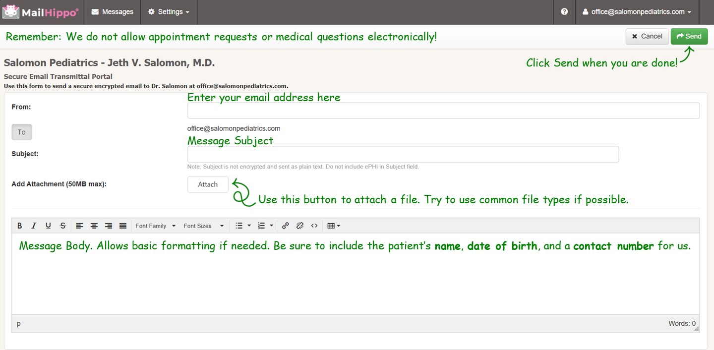Toggle italic text formatting
The height and width of the screenshot is (350, 714).
pyautogui.click(x=34, y=226)
